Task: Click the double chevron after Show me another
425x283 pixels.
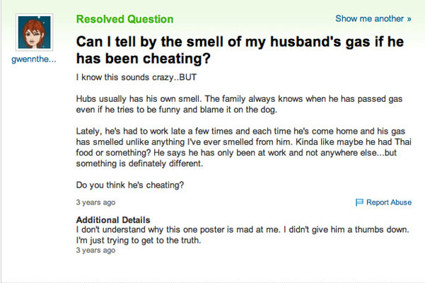Action: coord(409,19)
